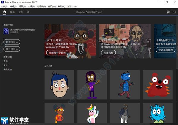This screenshot has height=125, width=178.
Task: Go to the Home workspace icon
Action: point(5,12)
